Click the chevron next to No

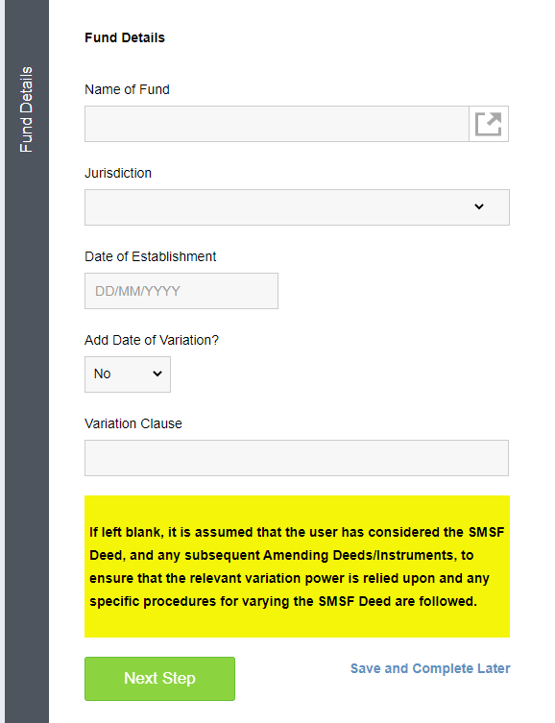(x=157, y=374)
